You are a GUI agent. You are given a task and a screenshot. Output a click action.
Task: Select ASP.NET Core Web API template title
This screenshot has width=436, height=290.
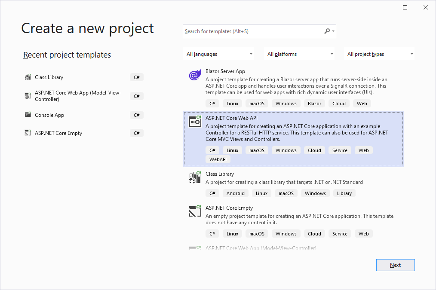[x=231, y=118]
